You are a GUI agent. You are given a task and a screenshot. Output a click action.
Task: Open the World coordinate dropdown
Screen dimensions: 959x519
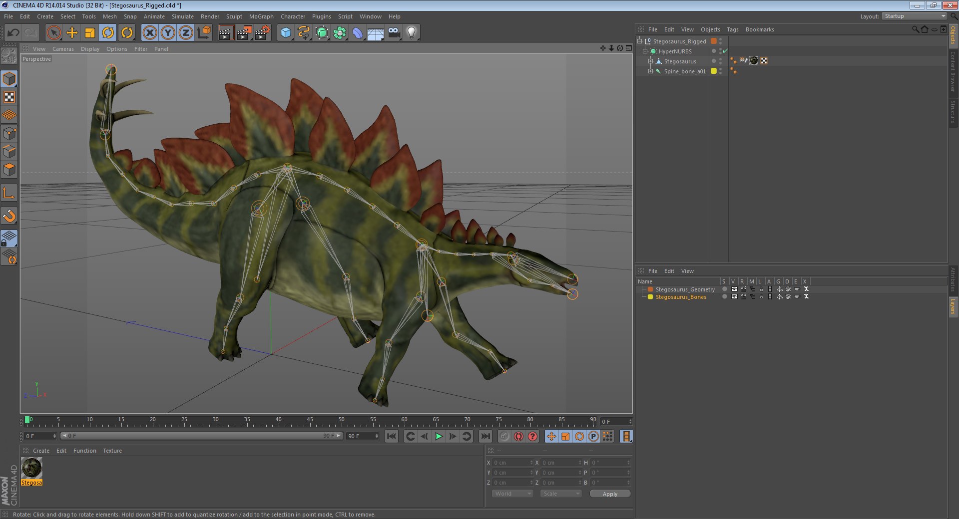[x=512, y=494]
